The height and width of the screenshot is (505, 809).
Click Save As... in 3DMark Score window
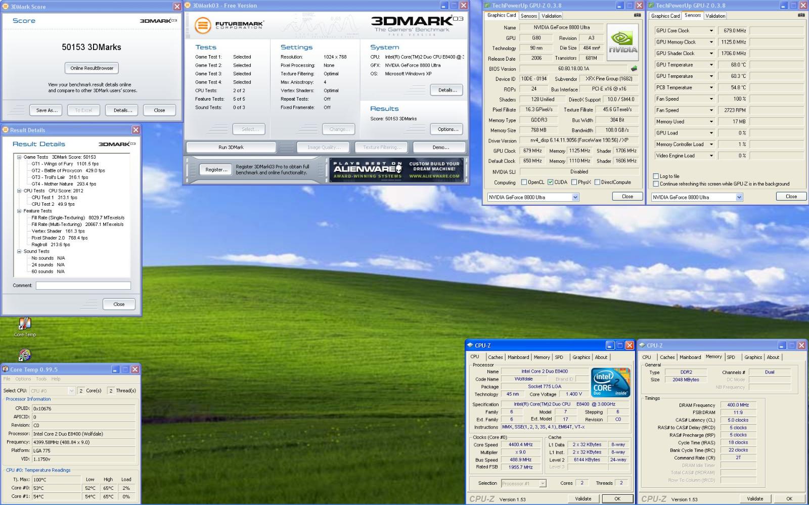click(x=47, y=110)
